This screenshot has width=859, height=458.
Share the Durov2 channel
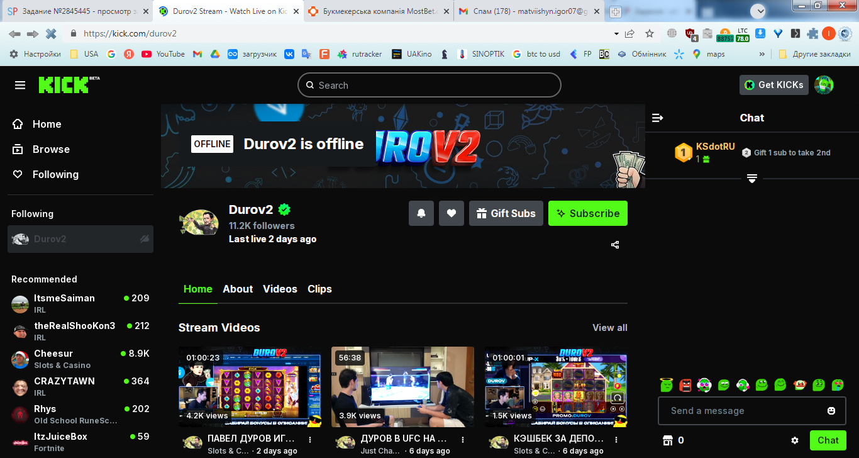(x=615, y=245)
